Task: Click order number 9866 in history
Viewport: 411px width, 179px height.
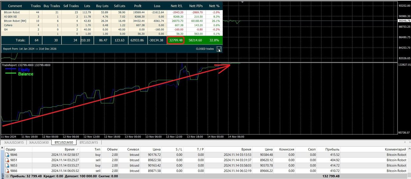Action: click(14, 171)
